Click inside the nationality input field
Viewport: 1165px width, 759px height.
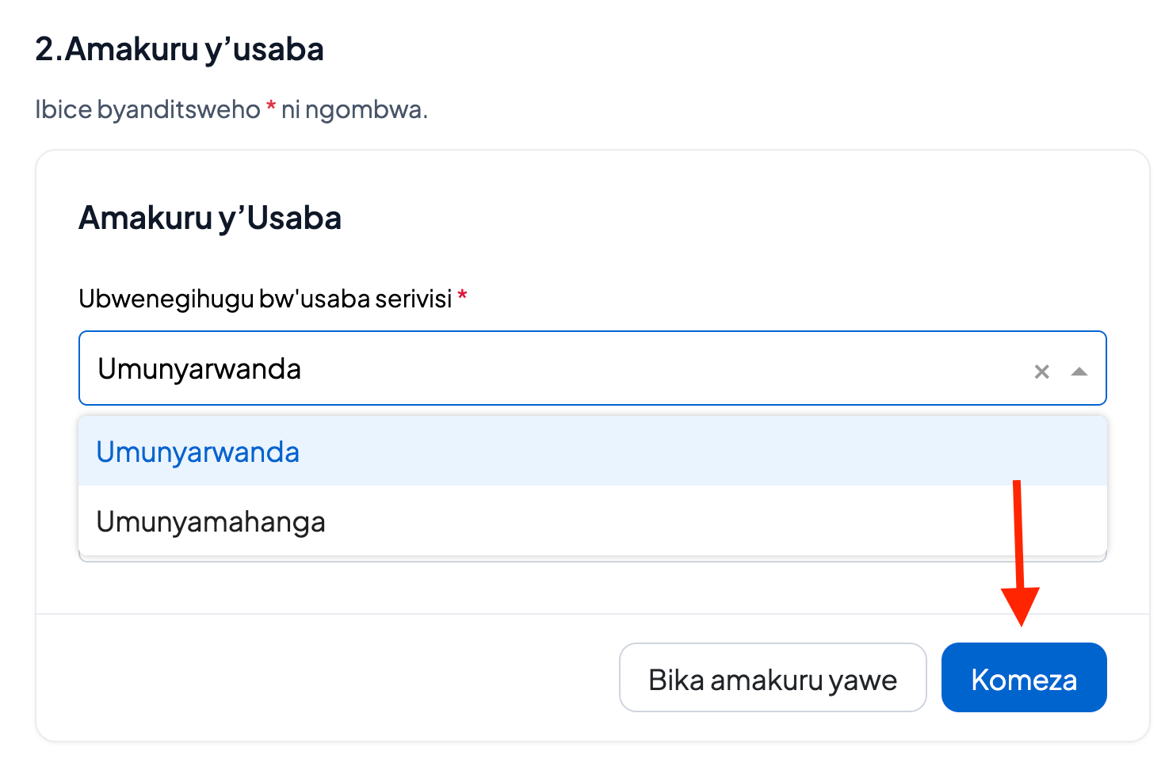(476, 368)
